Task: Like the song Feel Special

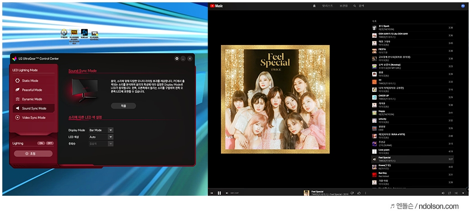Action: click(x=359, y=193)
